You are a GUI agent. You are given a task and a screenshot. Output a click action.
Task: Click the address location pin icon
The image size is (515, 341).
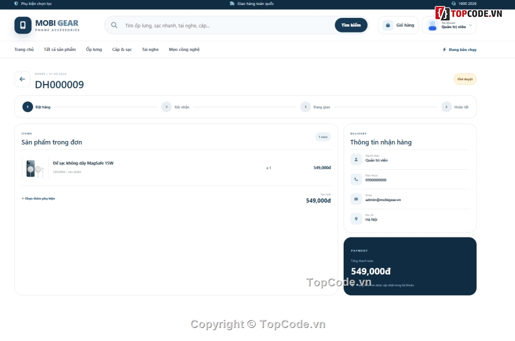coord(356,218)
